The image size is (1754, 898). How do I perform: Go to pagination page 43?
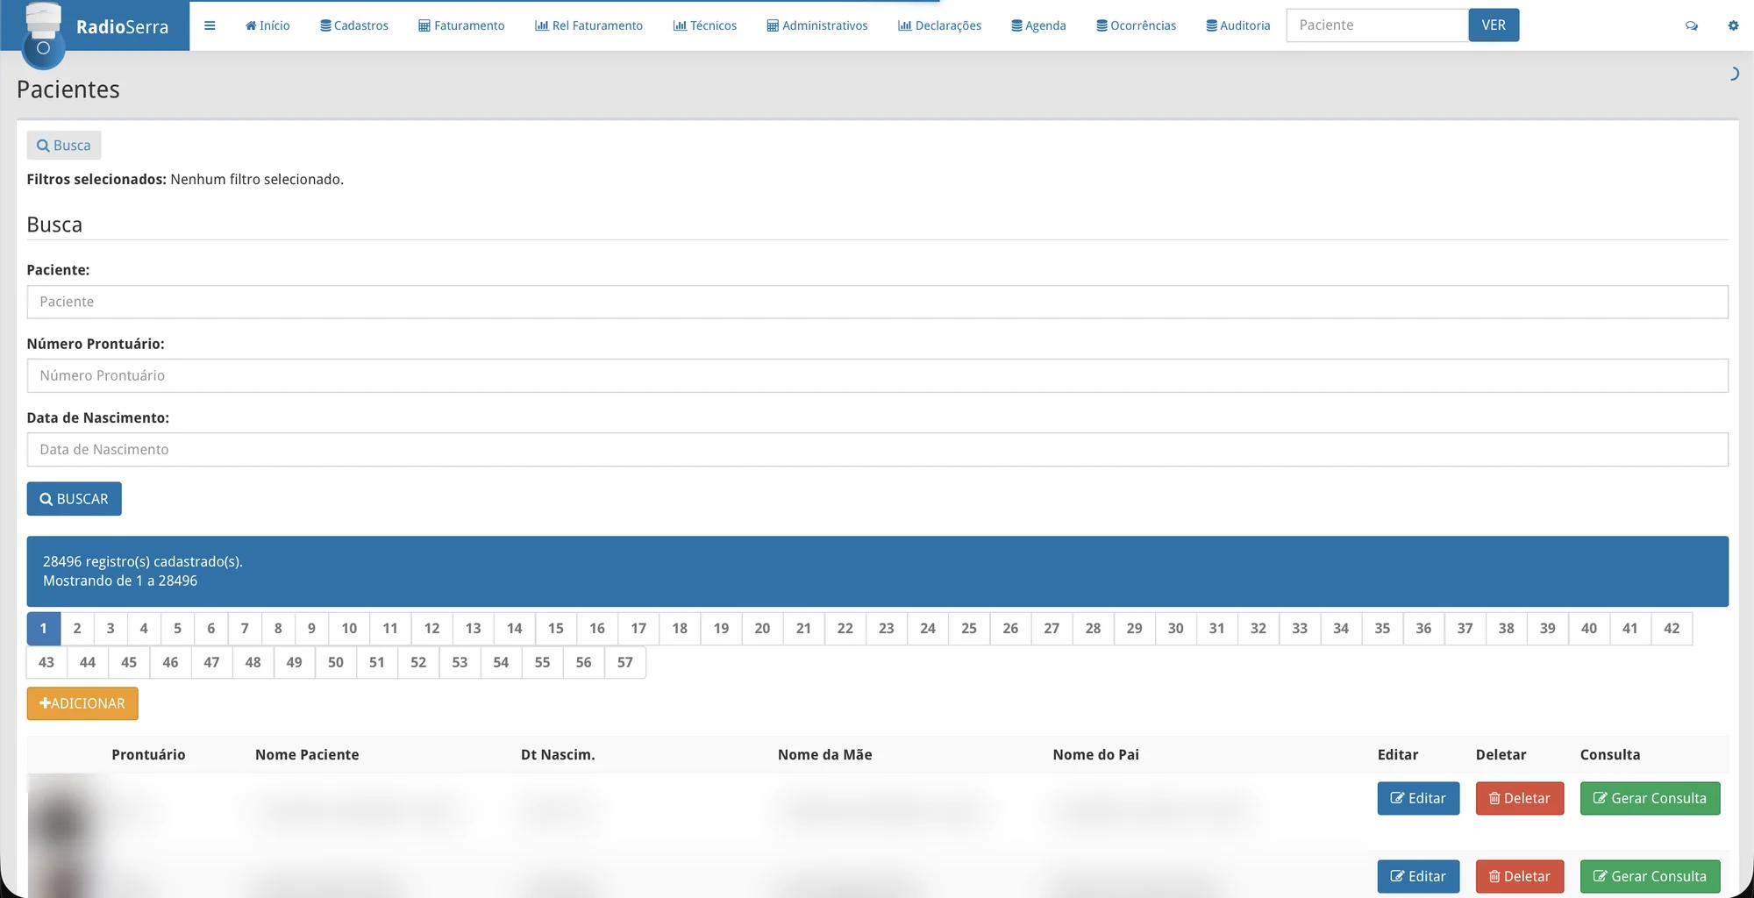point(46,662)
